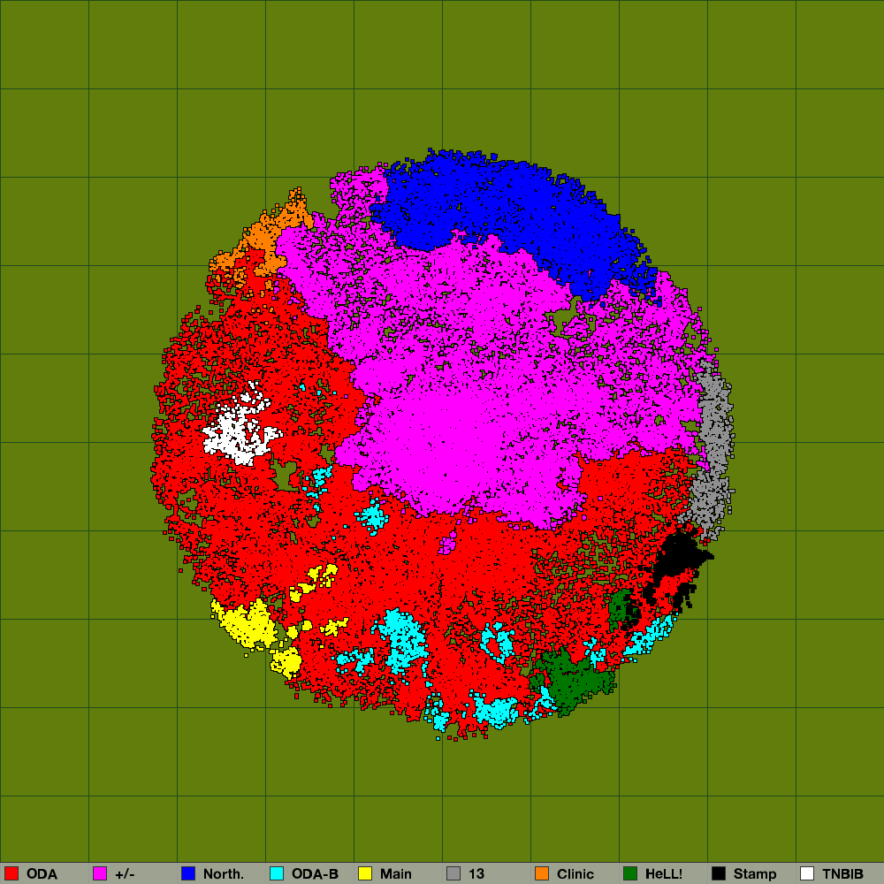Click the blue North. legend swatch
Screen dimensions: 884x884
pyautogui.click(x=188, y=873)
